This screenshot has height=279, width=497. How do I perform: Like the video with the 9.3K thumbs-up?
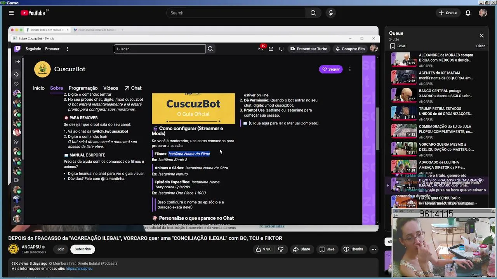pyautogui.click(x=263, y=249)
